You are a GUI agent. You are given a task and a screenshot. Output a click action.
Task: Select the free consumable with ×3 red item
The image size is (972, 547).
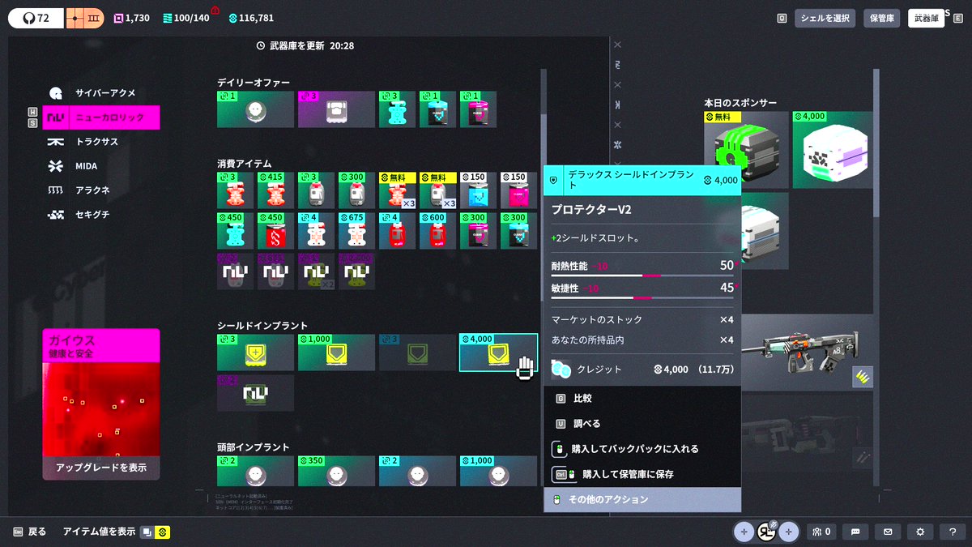coord(397,190)
